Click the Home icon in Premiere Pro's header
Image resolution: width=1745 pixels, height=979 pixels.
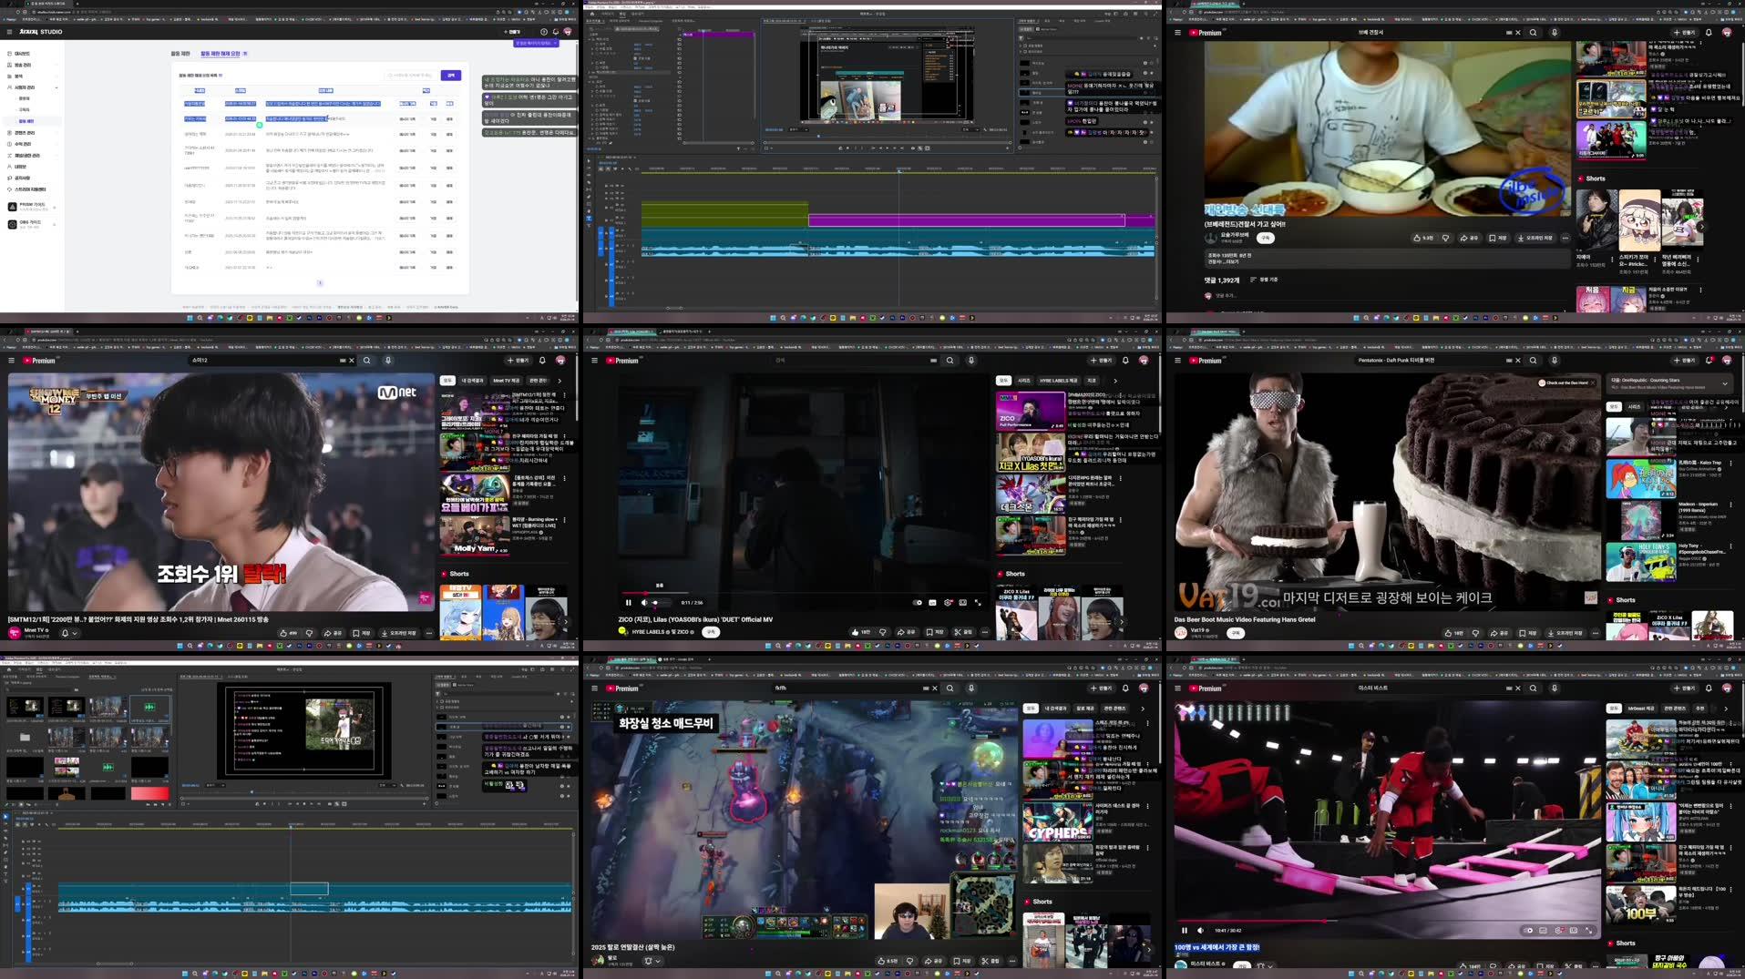(592, 14)
